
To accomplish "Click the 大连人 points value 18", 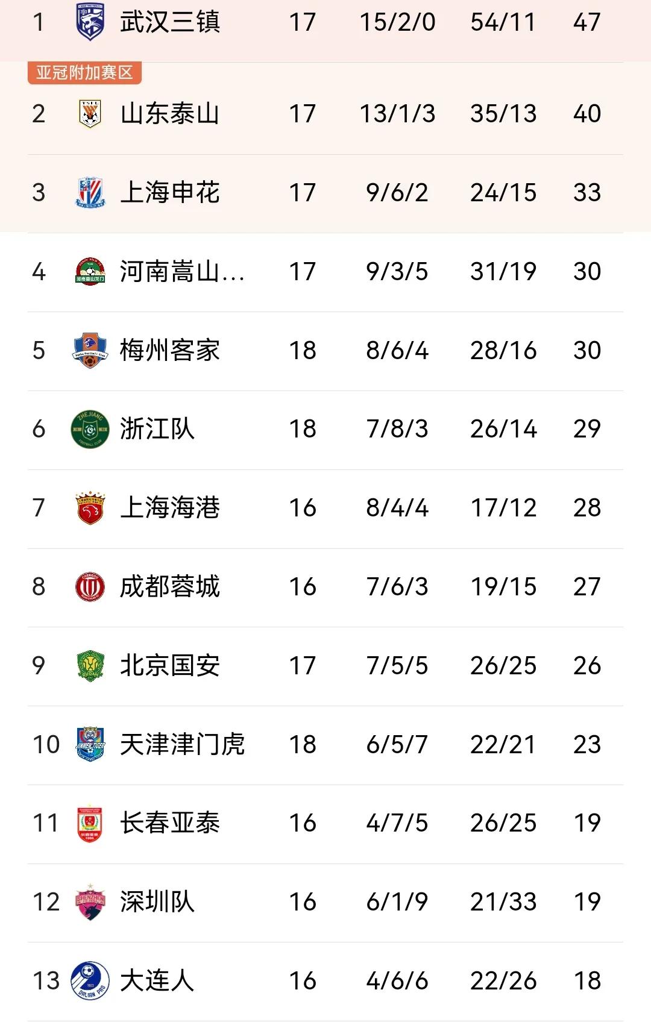I will tap(587, 981).
